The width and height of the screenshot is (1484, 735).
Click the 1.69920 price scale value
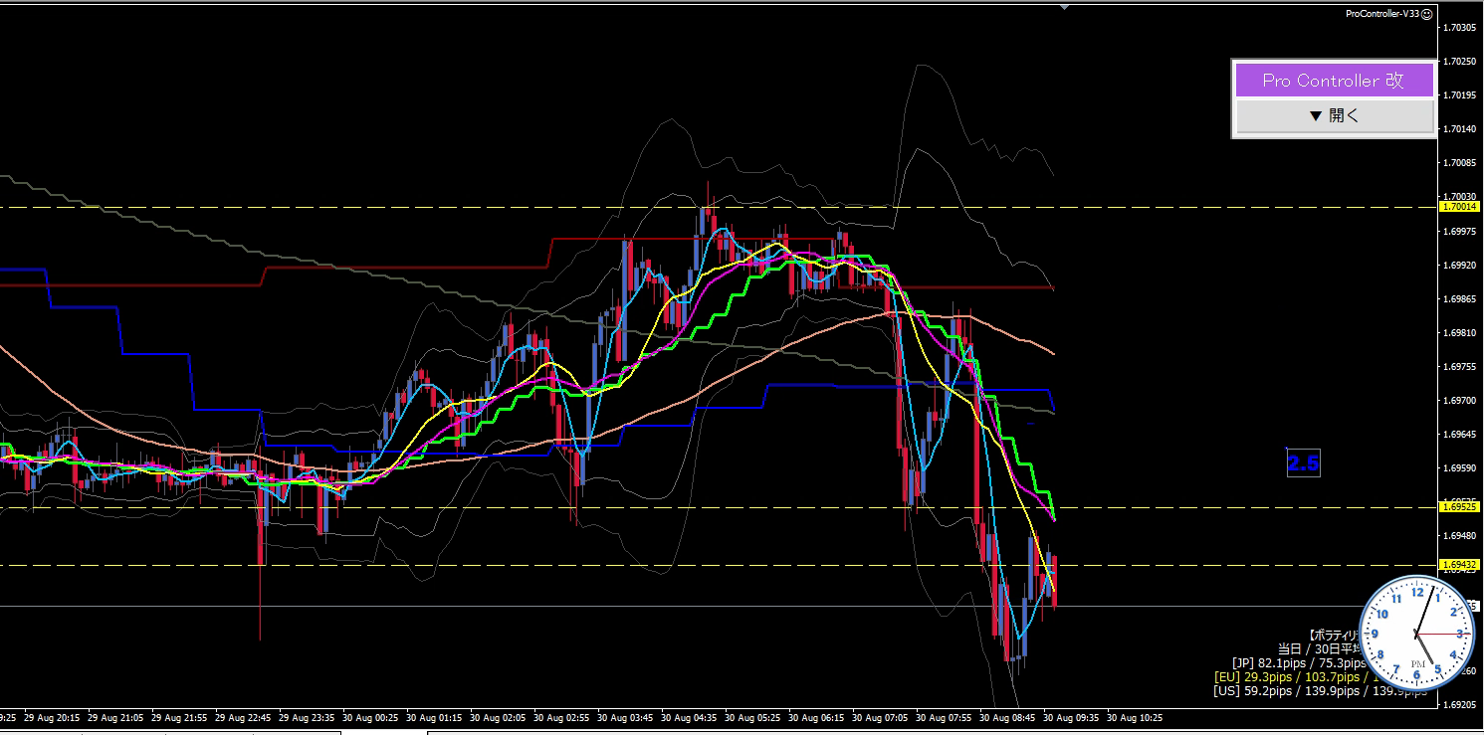[x=1459, y=266]
